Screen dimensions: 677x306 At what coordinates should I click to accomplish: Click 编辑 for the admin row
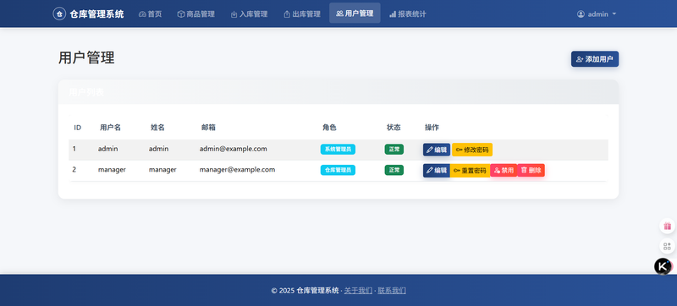click(x=437, y=150)
